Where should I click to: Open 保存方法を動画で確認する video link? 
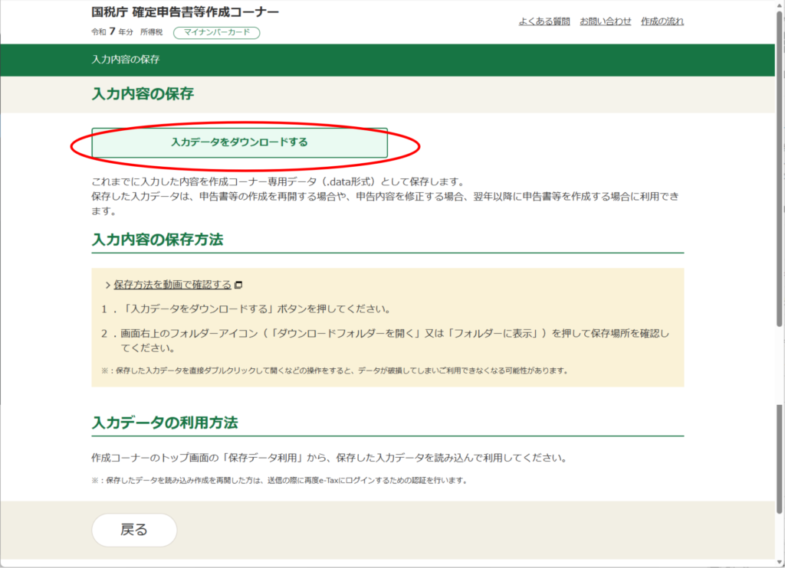[x=172, y=285]
